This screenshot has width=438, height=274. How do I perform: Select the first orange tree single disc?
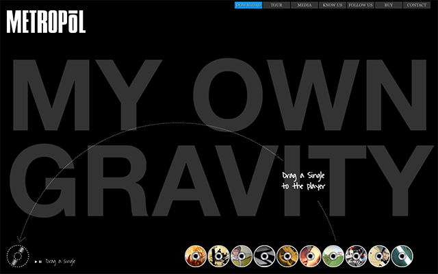point(196,256)
